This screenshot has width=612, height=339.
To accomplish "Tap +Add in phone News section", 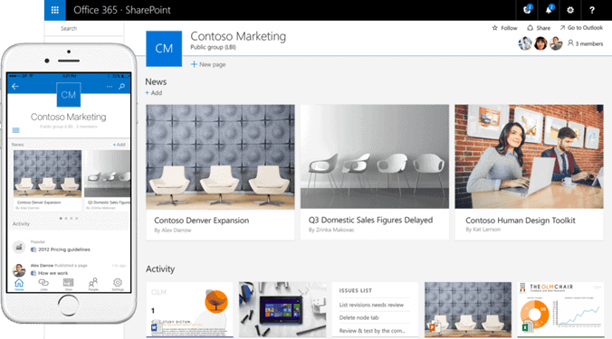I will pyautogui.click(x=120, y=145).
